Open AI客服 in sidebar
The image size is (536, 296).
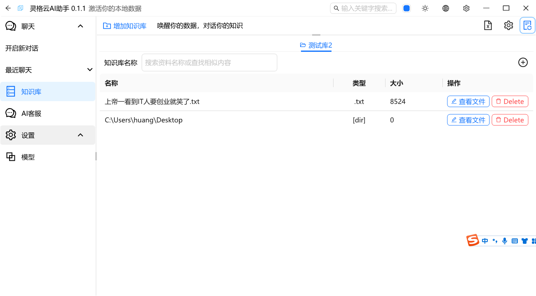click(48, 113)
